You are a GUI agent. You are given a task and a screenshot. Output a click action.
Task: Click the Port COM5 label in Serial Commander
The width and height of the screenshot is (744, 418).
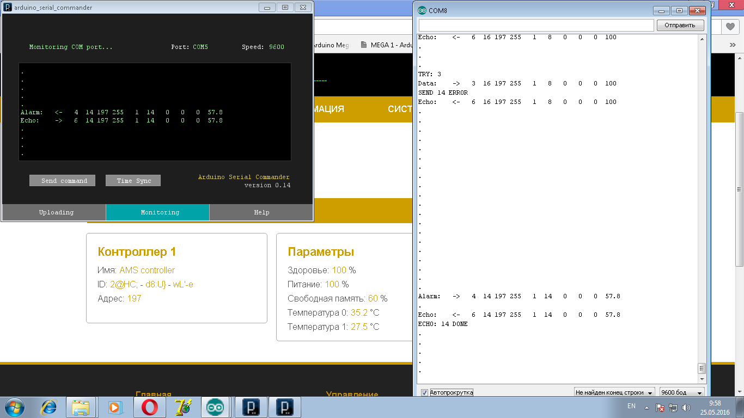click(190, 47)
